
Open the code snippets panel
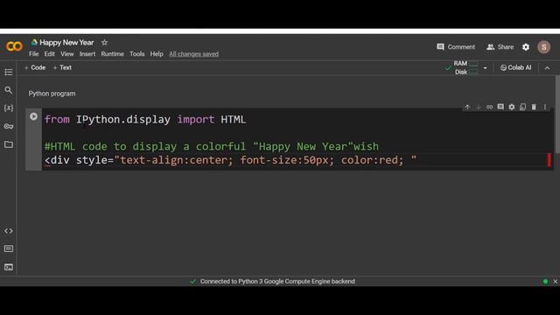(9, 231)
